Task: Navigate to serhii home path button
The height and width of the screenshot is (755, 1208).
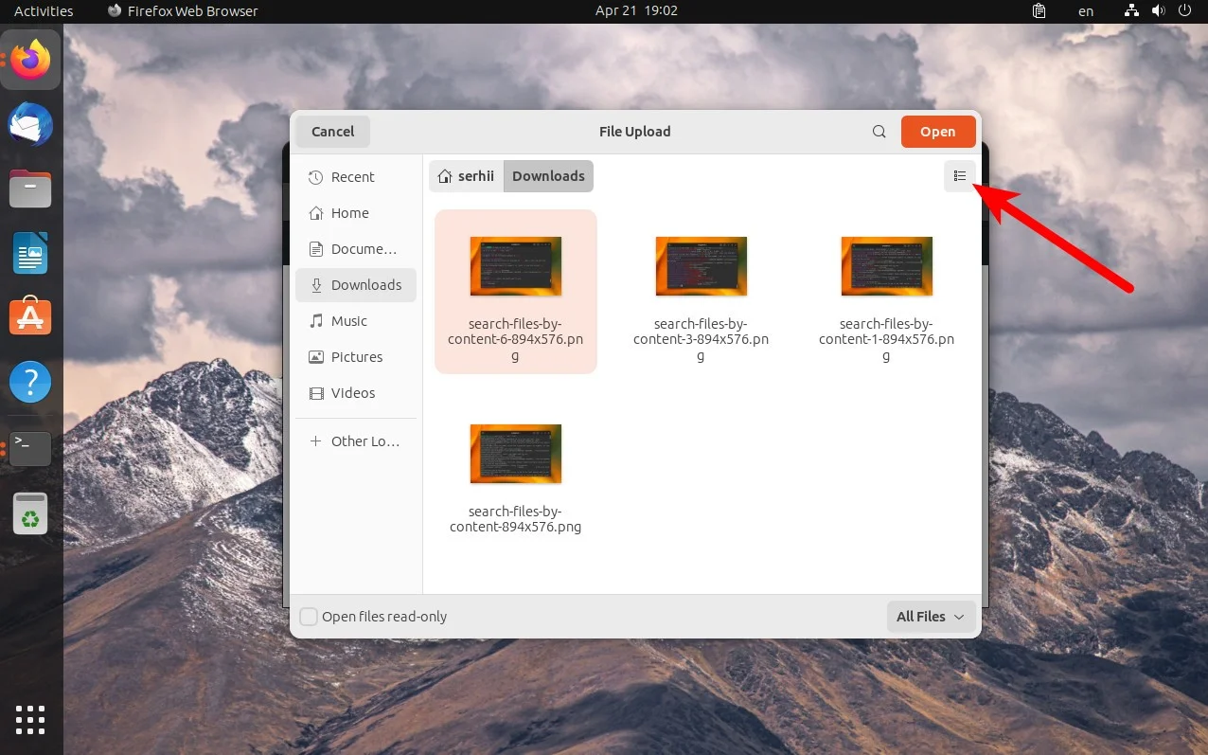Action: (466, 176)
